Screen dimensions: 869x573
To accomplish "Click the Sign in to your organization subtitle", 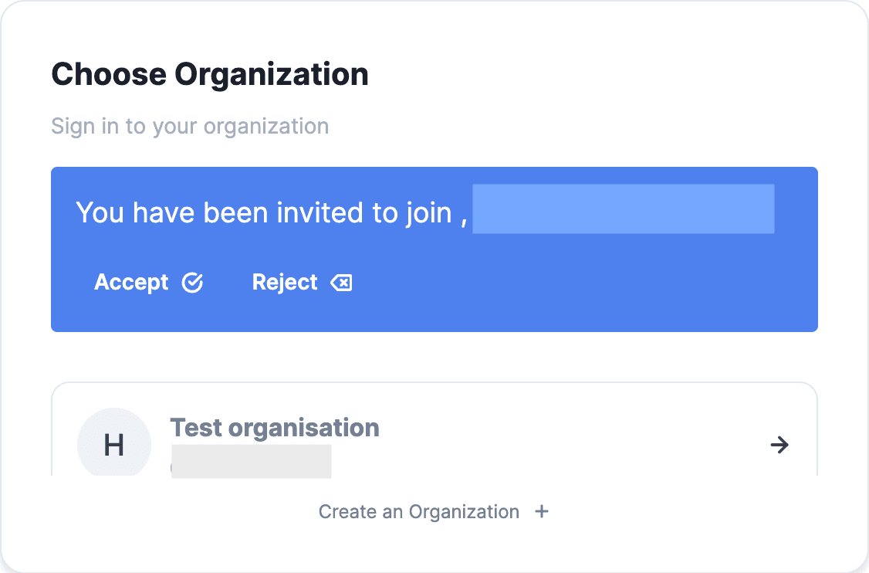I will [x=190, y=126].
